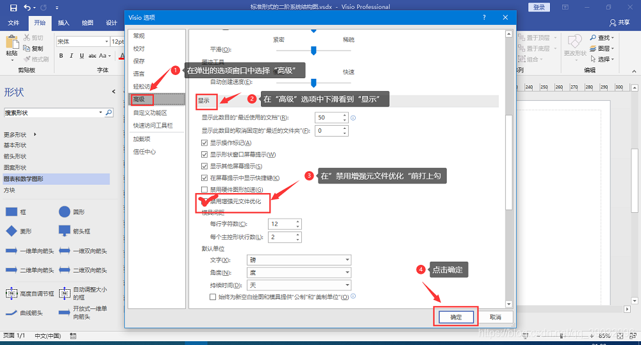Enable 禁用硬件图形加速 checkbox
The image size is (641, 345).
tap(204, 189)
